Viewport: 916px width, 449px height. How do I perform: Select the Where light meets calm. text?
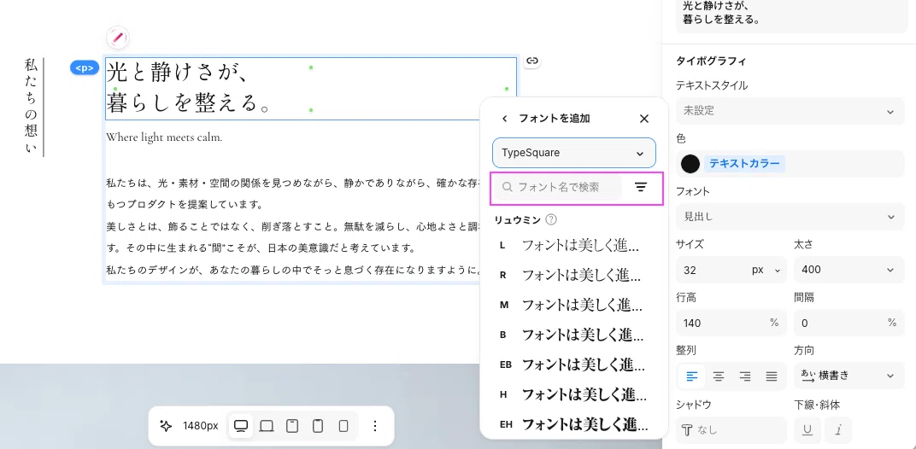click(164, 137)
